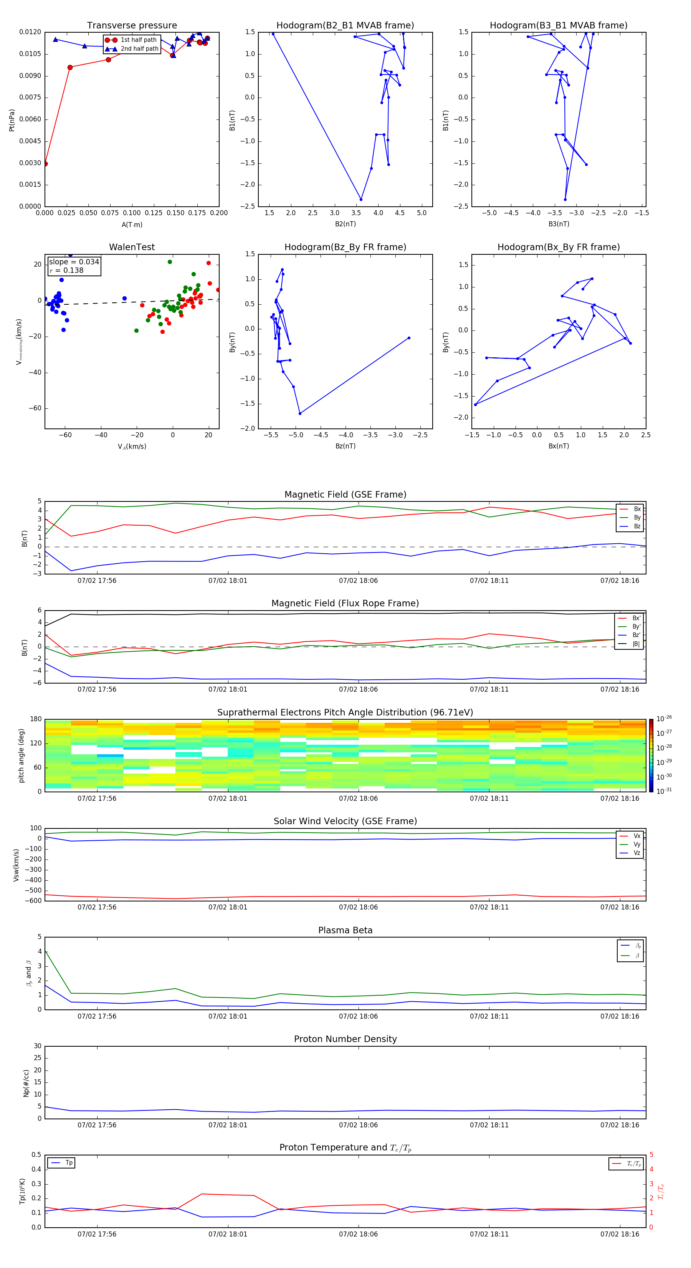Click 'Solar Wind Velocity (GSE Frame)' title
691x1268 pixels.
point(345,821)
